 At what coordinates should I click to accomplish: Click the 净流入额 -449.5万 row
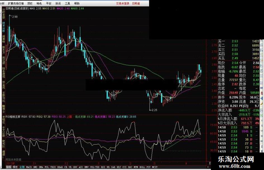pyautogui.click(x=239, y=111)
